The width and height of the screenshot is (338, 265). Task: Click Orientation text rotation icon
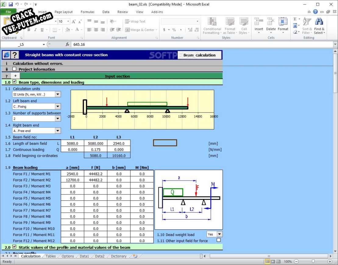pyautogui.click(x=112, y=21)
